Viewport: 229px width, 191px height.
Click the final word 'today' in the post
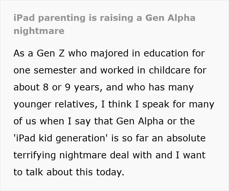(x=109, y=172)
